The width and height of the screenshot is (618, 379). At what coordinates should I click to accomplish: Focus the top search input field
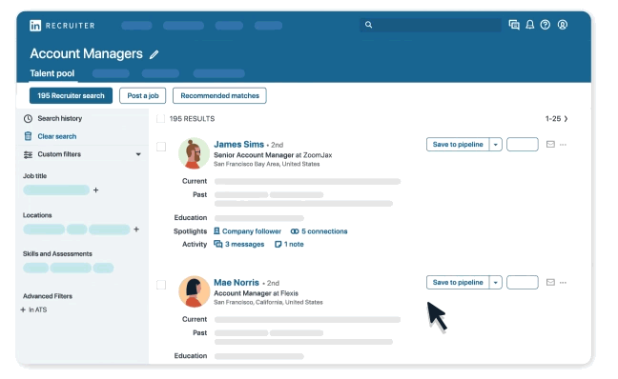click(x=430, y=25)
